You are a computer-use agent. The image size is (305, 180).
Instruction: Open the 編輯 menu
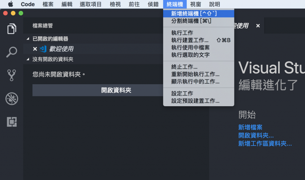coord(67,4)
